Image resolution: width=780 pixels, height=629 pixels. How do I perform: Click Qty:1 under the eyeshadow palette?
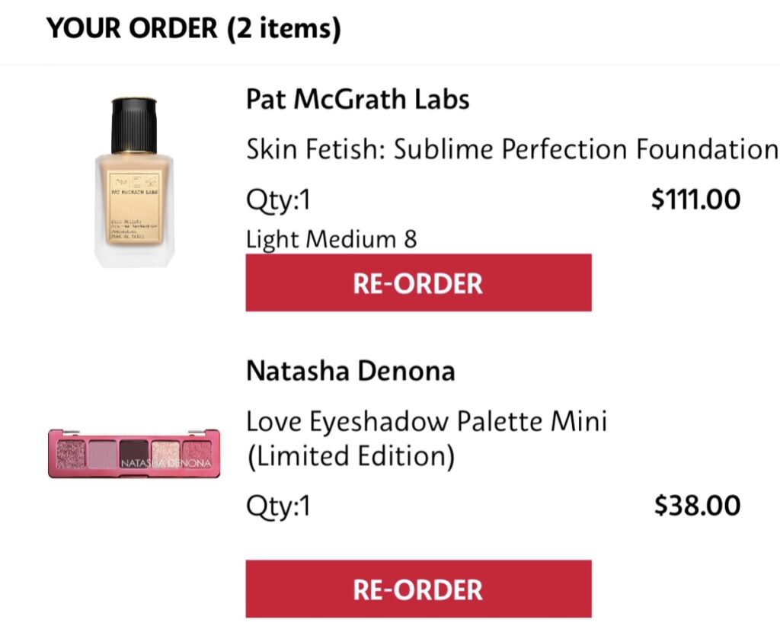pos(278,507)
